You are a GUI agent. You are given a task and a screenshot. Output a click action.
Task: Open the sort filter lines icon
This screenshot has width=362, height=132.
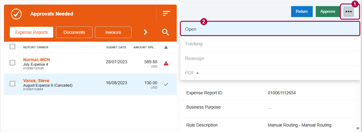[x=166, y=14]
